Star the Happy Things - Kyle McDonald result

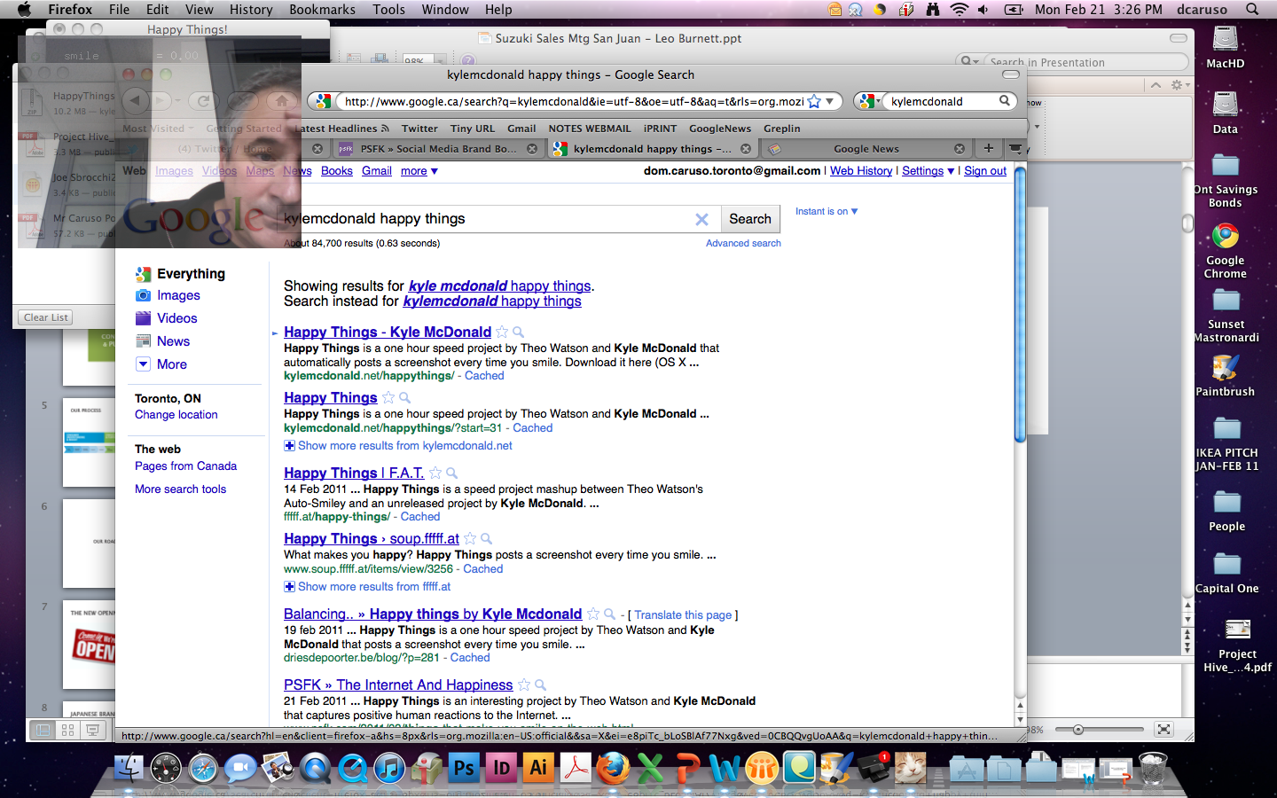[x=502, y=332]
